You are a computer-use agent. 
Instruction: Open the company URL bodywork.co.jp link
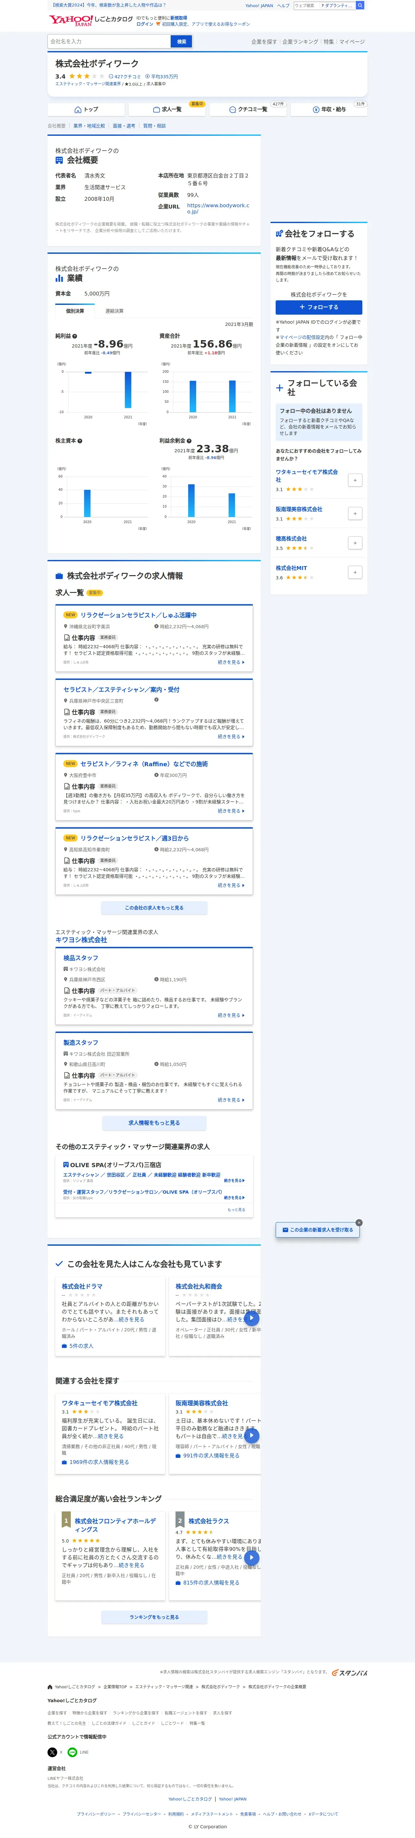click(218, 208)
